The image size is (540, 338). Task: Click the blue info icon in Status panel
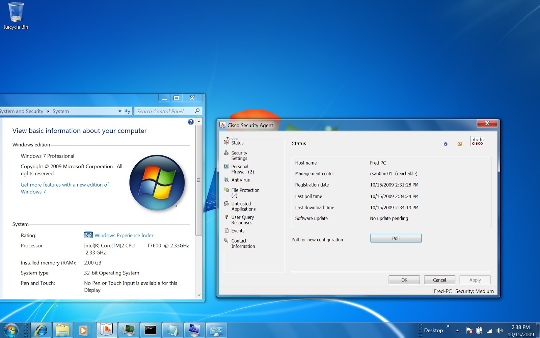pyautogui.click(x=446, y=144)
